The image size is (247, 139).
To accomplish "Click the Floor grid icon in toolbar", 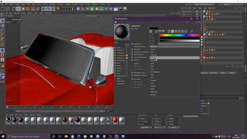I will 116,9.
